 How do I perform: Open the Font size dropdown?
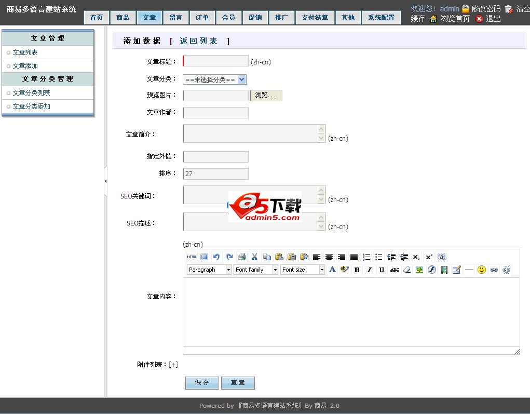303,270
